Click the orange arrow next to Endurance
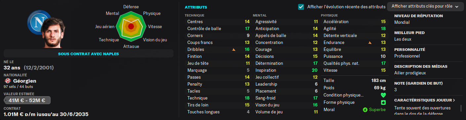Image resolution: width=466 pixels, height=120 pixels. tap(370, 43)
